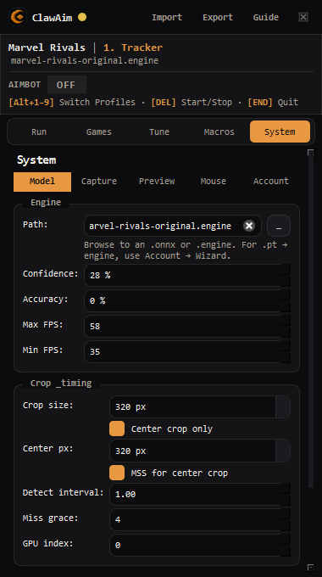Switch to the Tune tab
Image resolution: width=322 pixels, height=577 pixels.
[x=159, y=132]
